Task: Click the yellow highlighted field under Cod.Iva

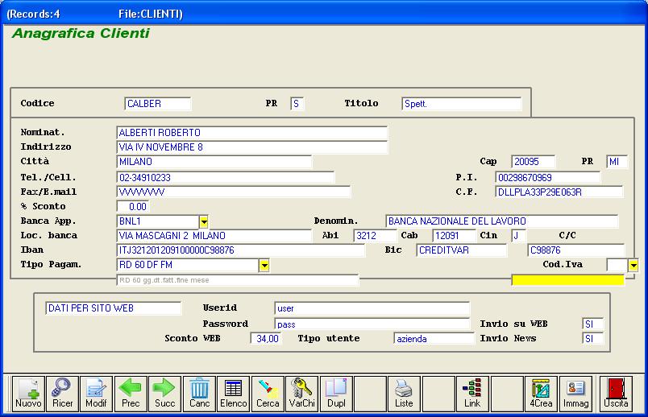Action: pos(568,280)
